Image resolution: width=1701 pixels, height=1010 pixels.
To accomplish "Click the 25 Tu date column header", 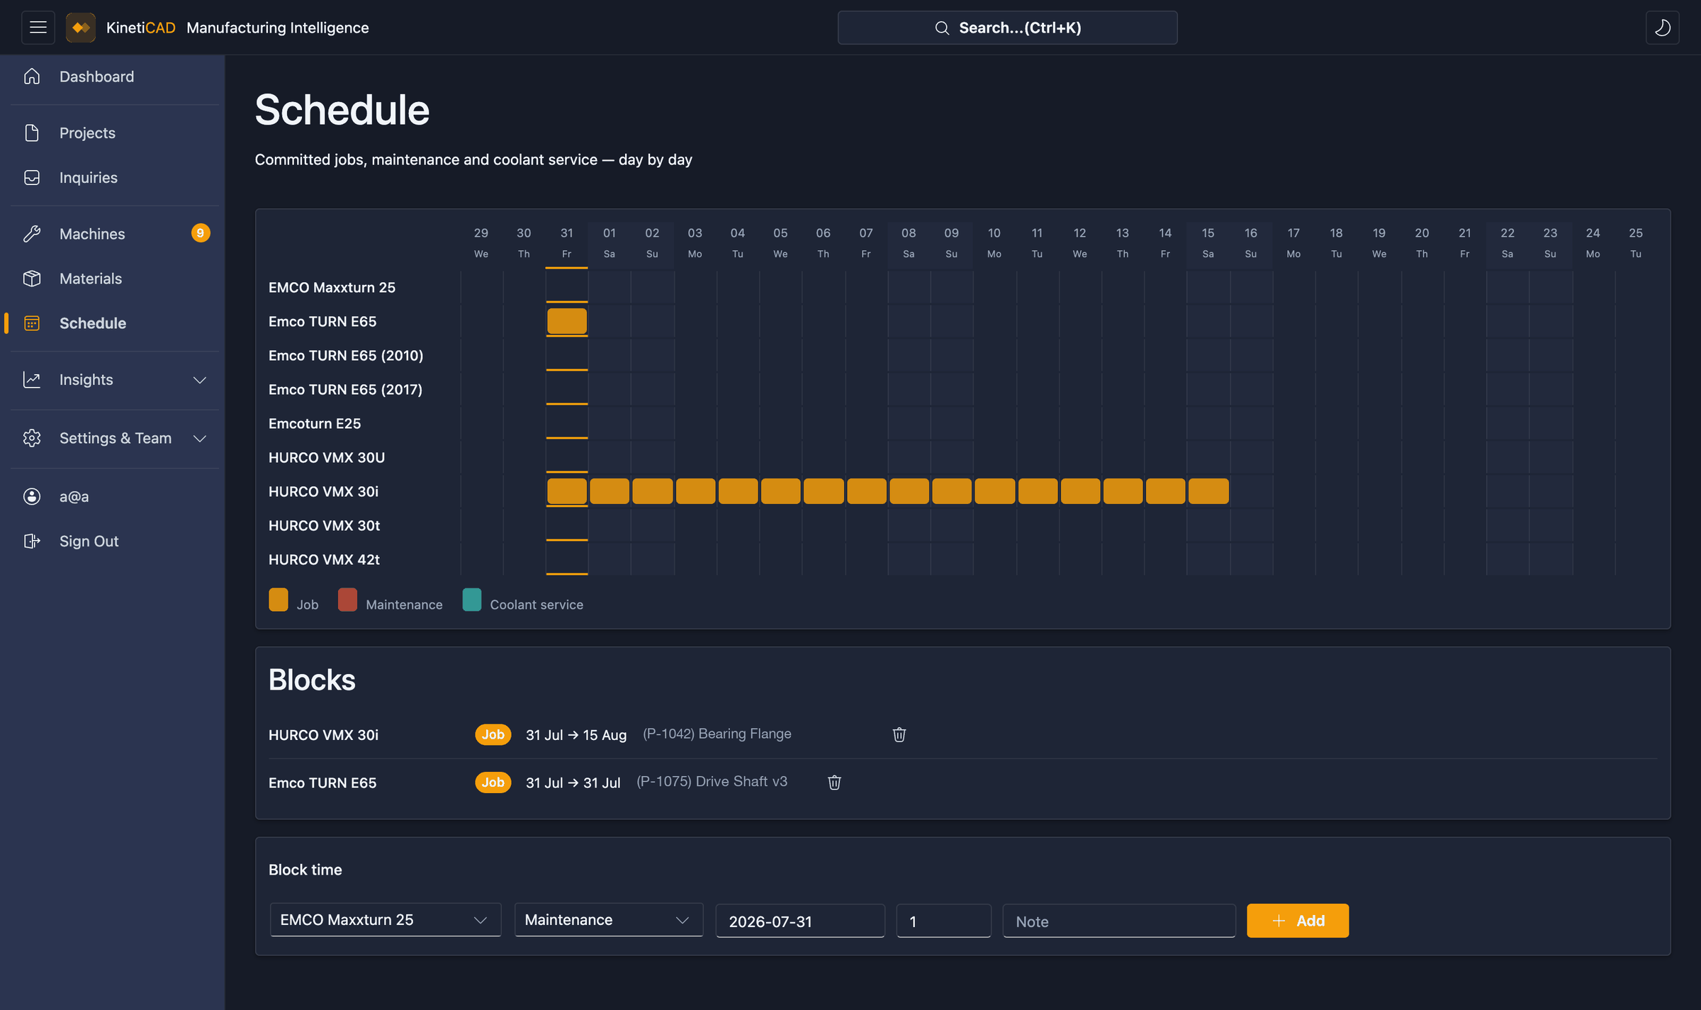I will 1636,242.
